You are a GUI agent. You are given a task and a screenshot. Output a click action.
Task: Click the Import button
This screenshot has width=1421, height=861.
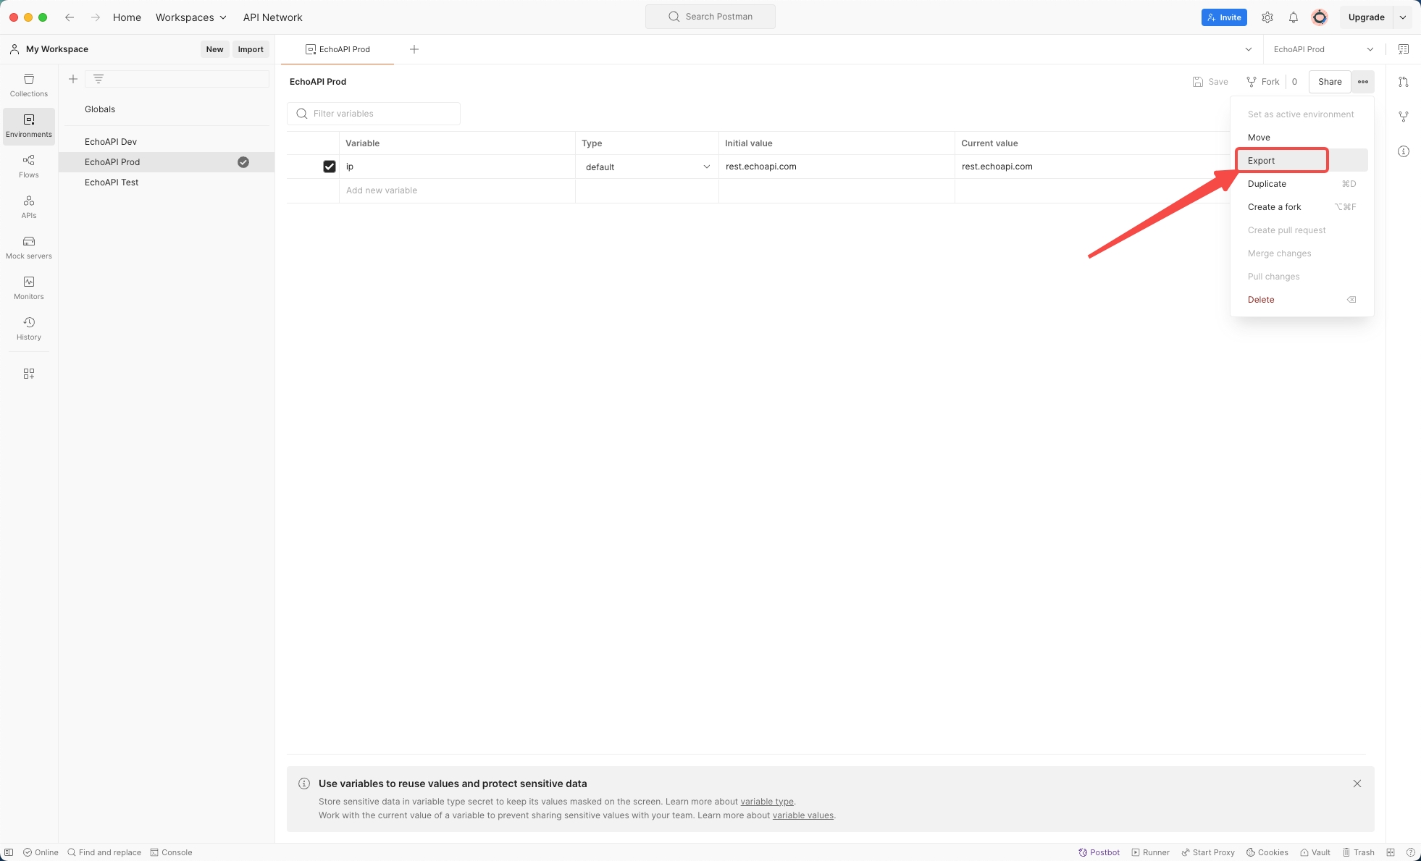pos(251,49)
